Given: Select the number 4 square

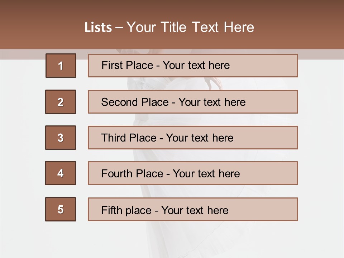Looking at the screenshot, I should [x=61, y=173].
